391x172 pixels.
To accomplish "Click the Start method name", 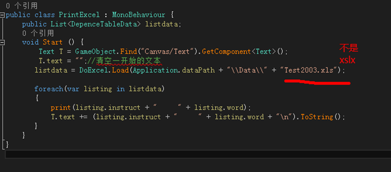I will coord(53,42).
